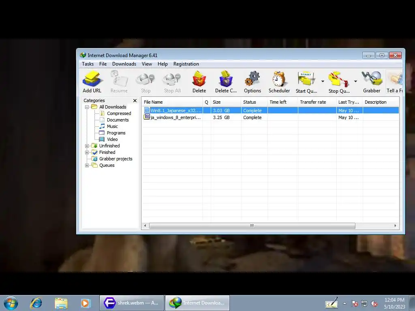The width and height of the screenshot is (415, 311).
Task: Open Options with the gears icon
Action: point(252,82)
